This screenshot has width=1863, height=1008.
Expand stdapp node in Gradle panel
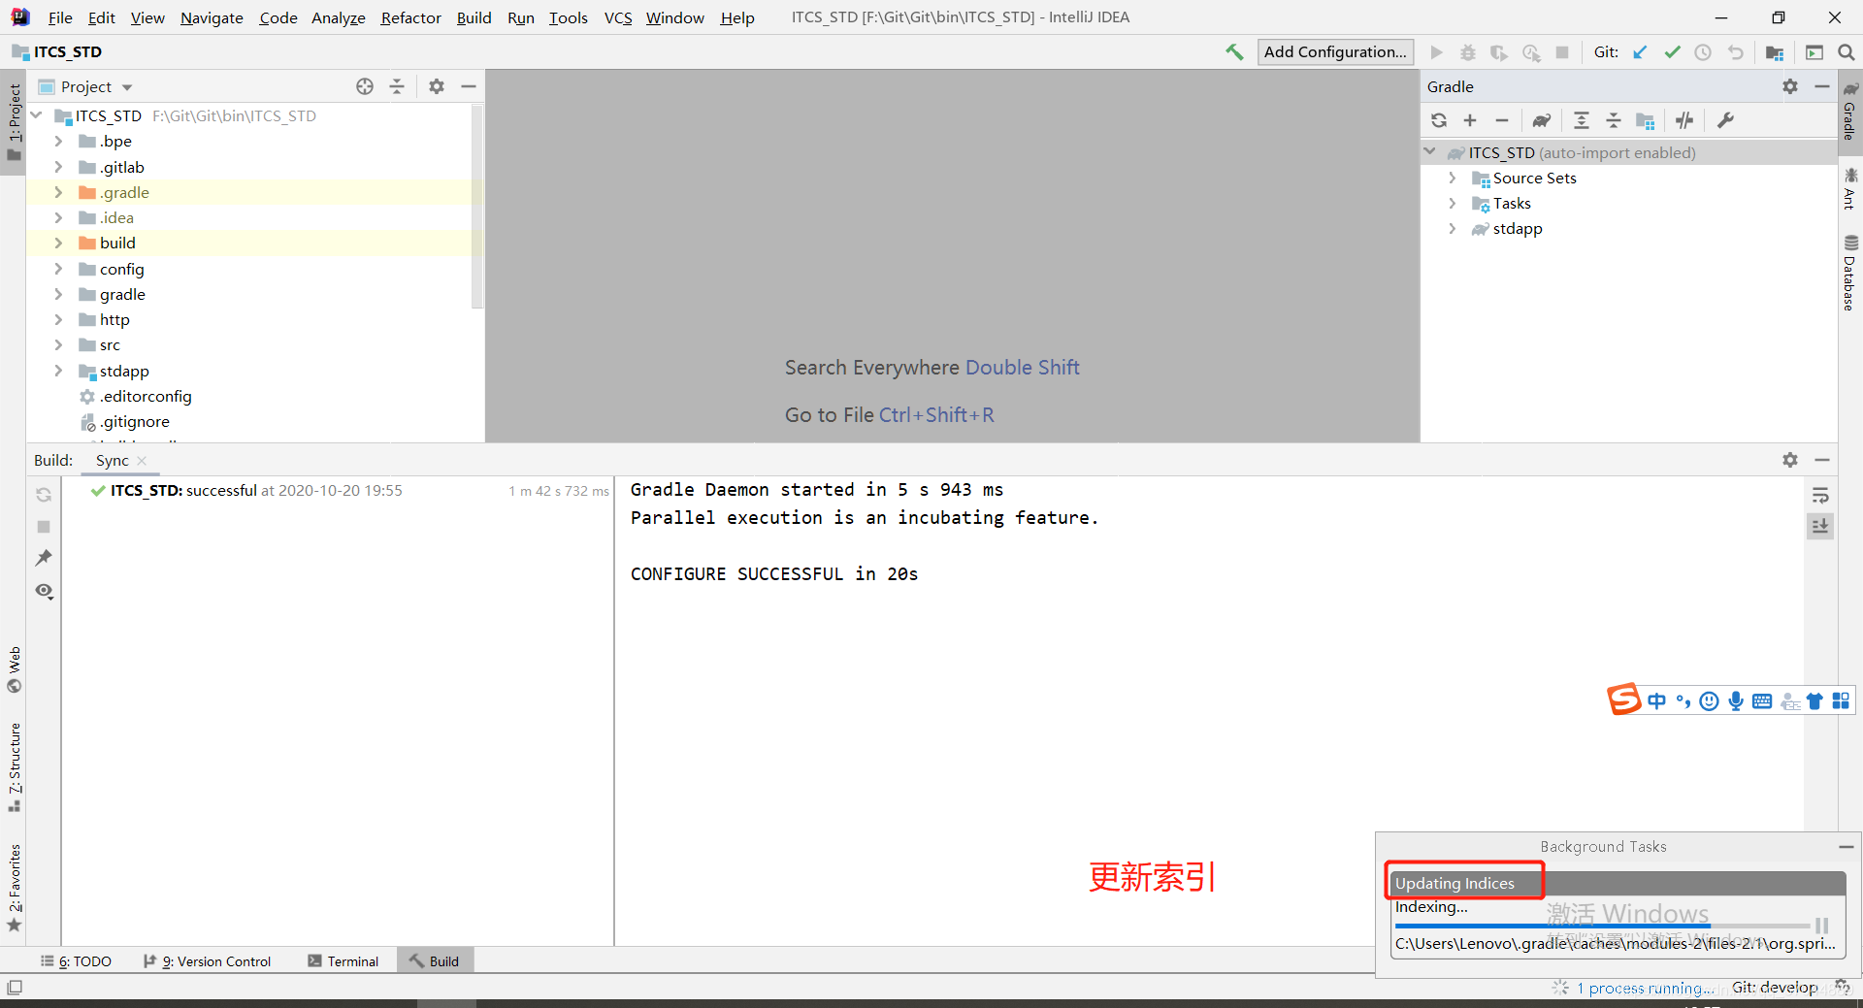pos(1452,228)
